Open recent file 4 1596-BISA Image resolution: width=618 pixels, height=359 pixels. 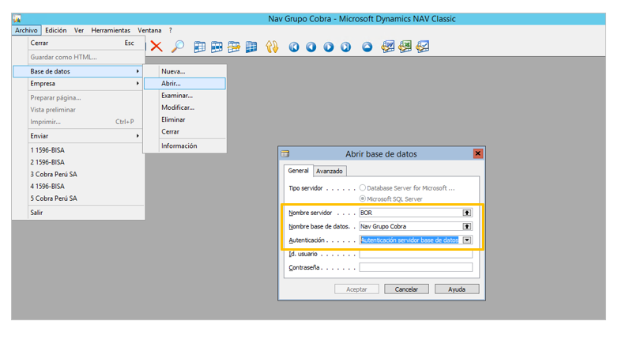pos(78,186)
